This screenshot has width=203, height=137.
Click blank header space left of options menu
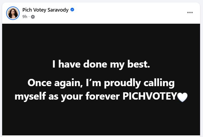pos(130,13)
